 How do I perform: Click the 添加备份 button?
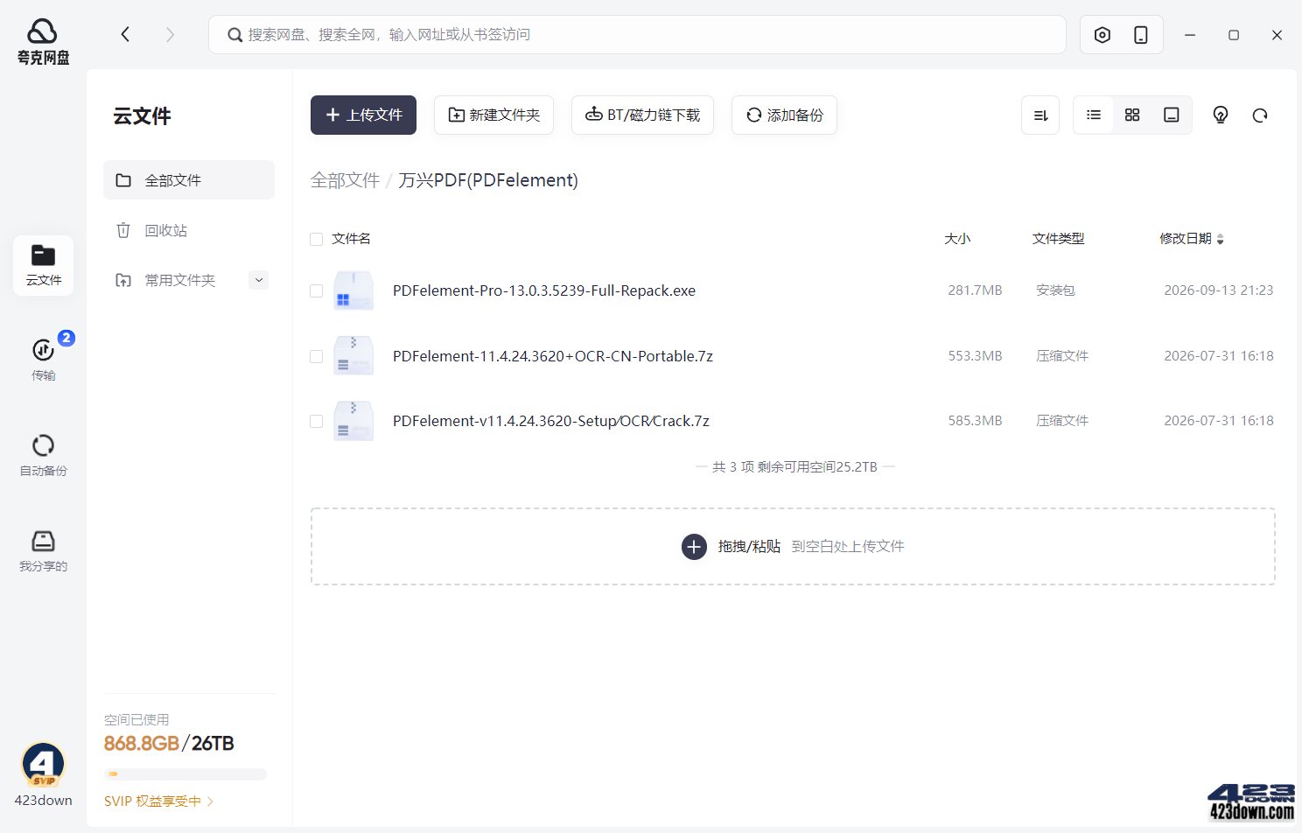click(784, 115)
